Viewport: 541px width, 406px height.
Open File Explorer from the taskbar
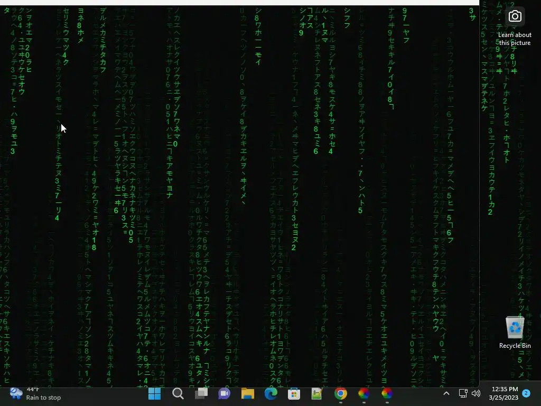click(247, 393)
